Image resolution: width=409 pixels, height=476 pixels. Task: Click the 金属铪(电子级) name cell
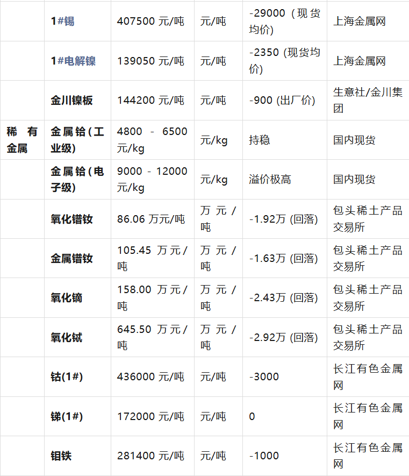tap(77, 180)
